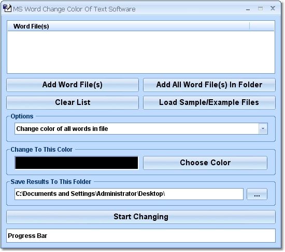Click Add Word File(s) button
This screenshot has width=285, height=252.
[73, 85]
